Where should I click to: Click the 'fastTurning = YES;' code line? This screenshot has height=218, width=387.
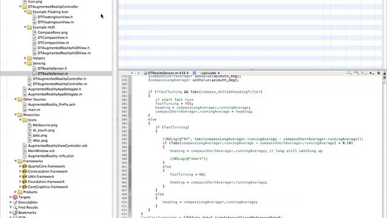[x=174, y=104]
